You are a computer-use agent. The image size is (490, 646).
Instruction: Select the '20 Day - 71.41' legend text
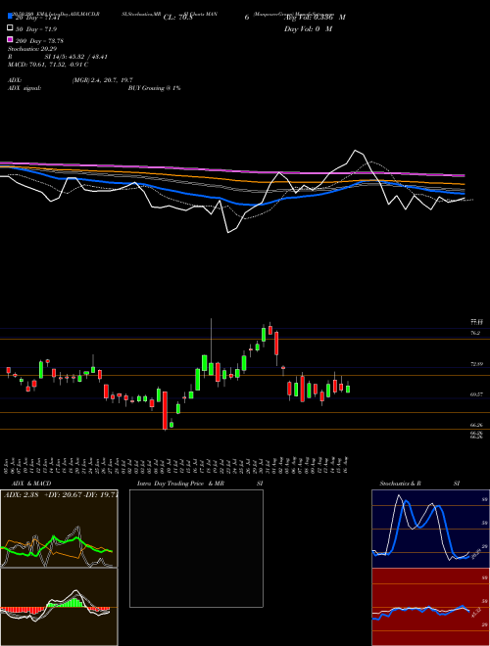38,18
